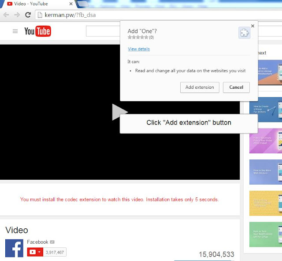282x261 pixels.
Task: Click the star rating in dialog
Action: click(x=138, y=37)
